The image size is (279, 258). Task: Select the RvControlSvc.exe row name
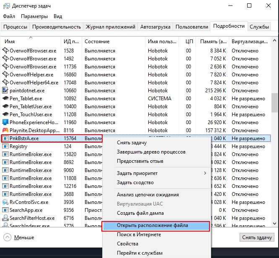pyautogui.click(x=29, y=202)
